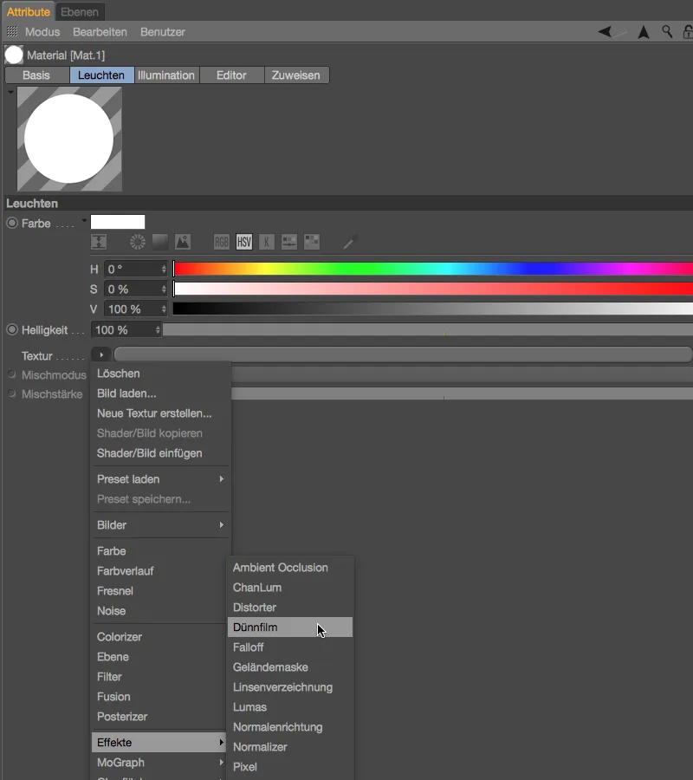This screenshot has height=780, width=693.
Task: Open the Zuweisen material tab
Action: (x=295, y=75)
